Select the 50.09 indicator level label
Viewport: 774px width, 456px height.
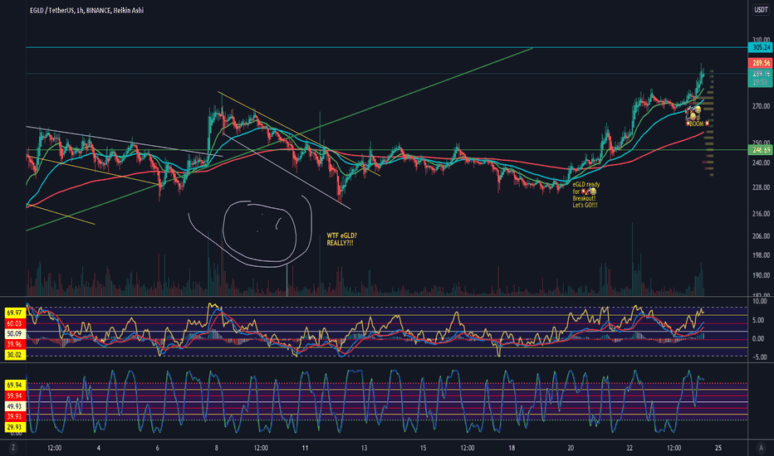(x=15, y=334)
